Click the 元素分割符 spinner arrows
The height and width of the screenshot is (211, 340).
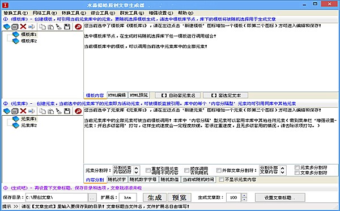pos(136,170)
